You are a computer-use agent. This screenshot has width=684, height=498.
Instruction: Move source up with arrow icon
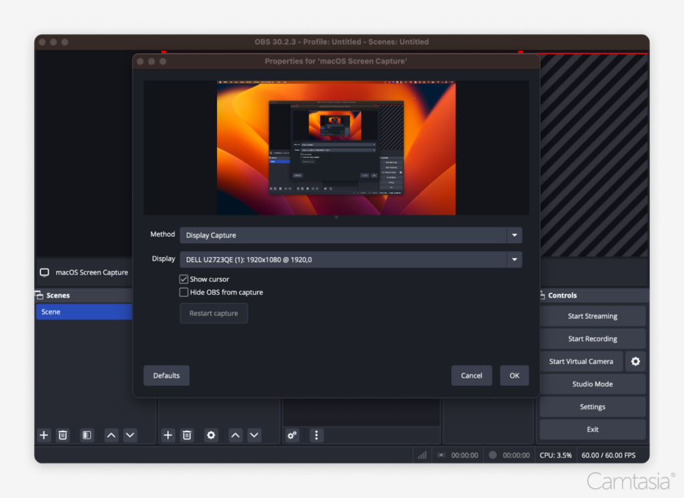(x=235, y=435)
